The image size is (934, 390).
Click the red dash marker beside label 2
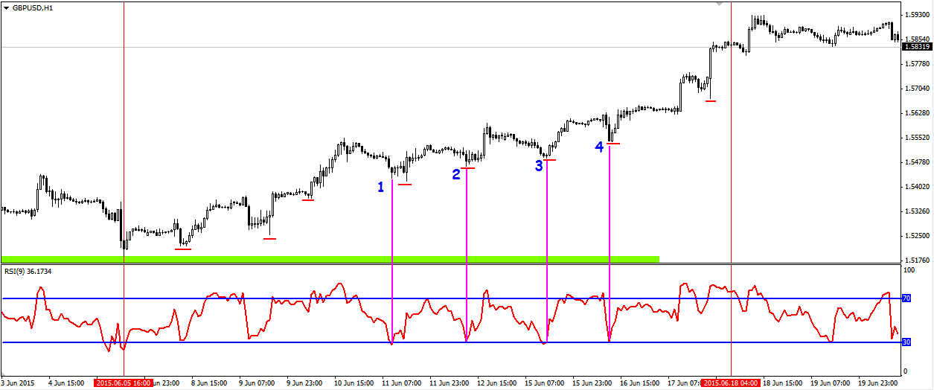click(467, 168)
